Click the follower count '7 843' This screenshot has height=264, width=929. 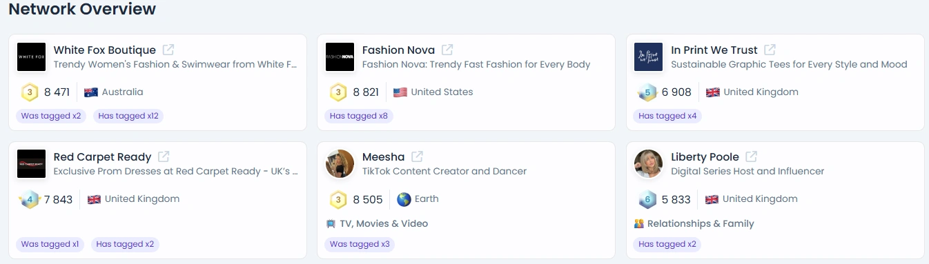pyautogui.click(x=58, y=199)
